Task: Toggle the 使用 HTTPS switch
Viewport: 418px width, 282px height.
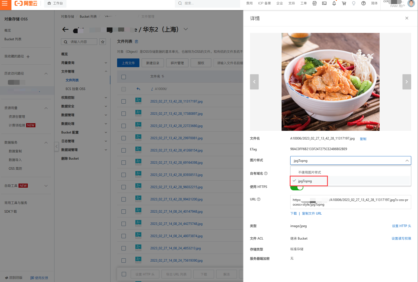Action: pos(297,188)
